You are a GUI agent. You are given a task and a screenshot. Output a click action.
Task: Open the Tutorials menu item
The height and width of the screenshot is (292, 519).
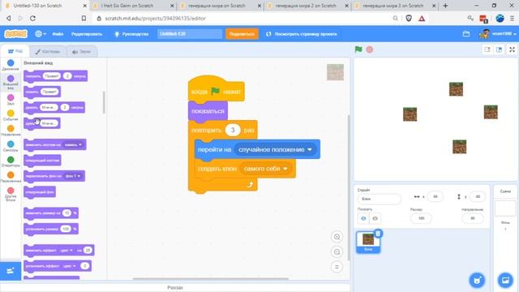(x=131, y=34)
